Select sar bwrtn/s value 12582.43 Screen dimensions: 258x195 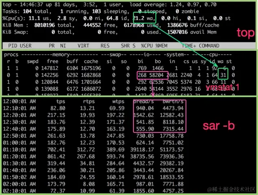click(172, 115)
